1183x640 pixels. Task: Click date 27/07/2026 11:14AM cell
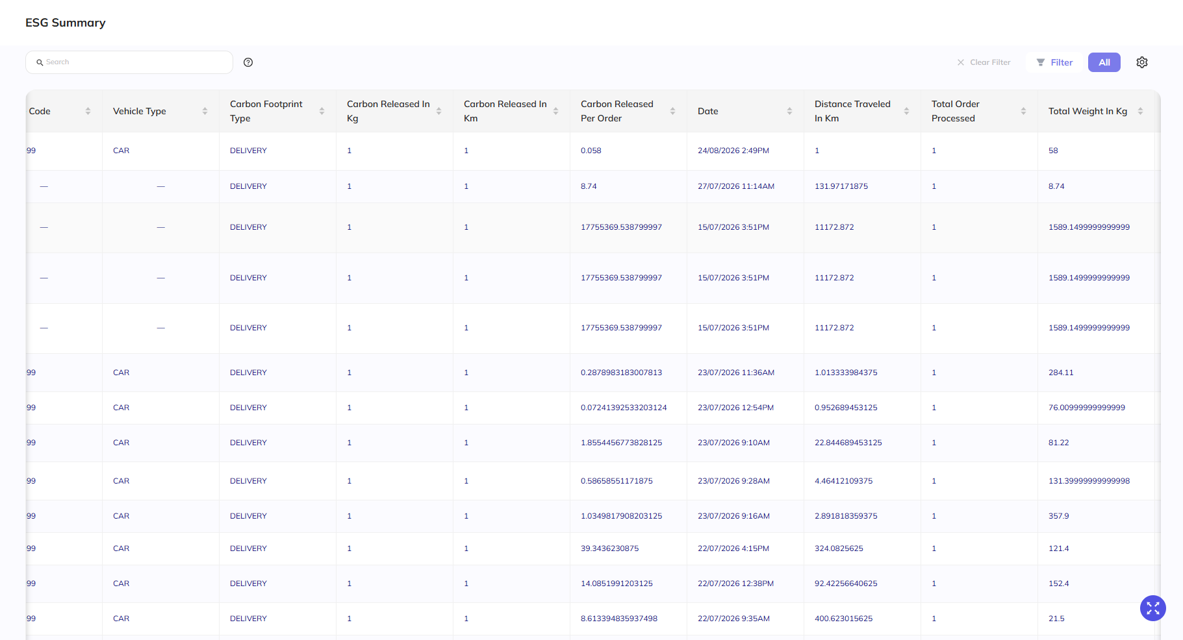click(736, 186)
